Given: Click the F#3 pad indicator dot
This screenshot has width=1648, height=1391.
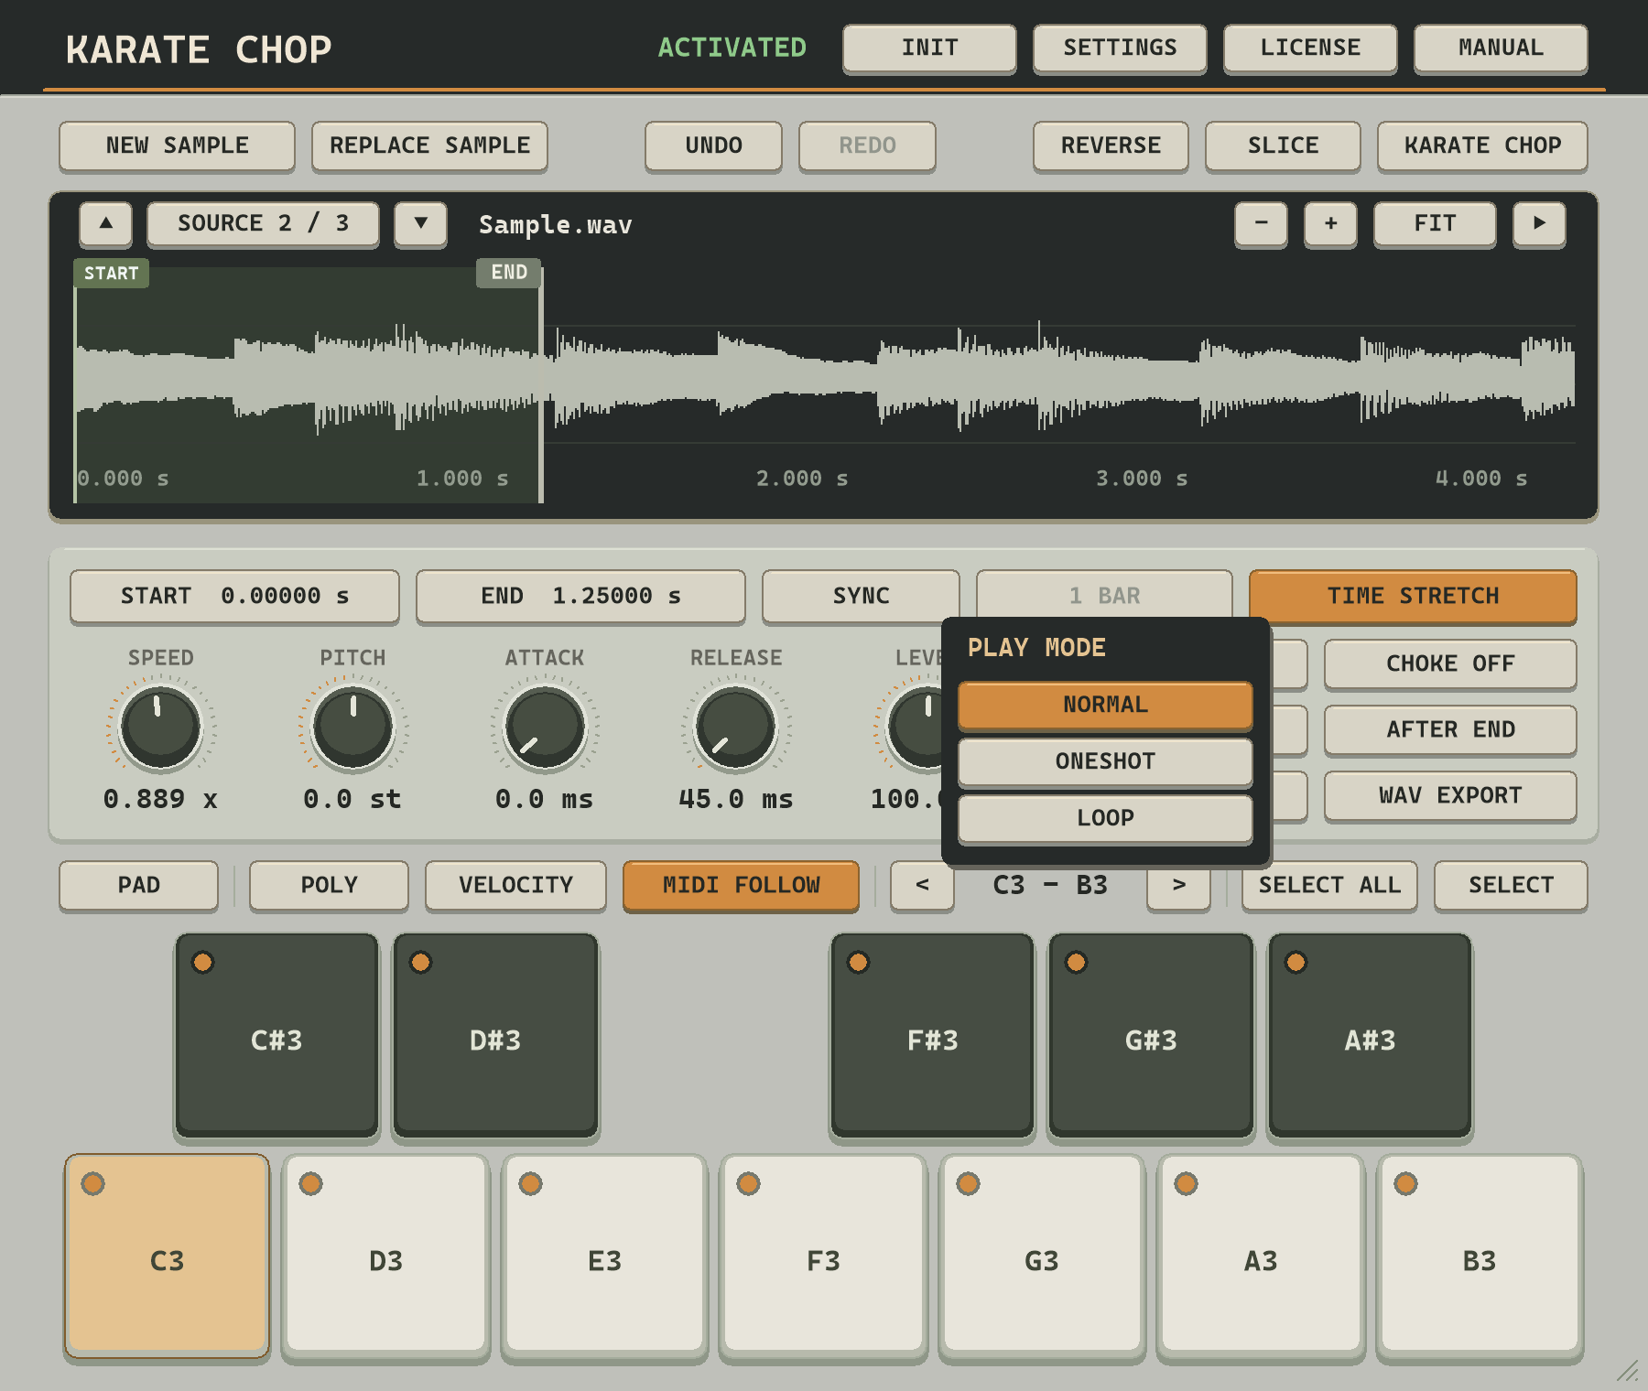Looking at the screenshot, I should (x=858, y=962).
